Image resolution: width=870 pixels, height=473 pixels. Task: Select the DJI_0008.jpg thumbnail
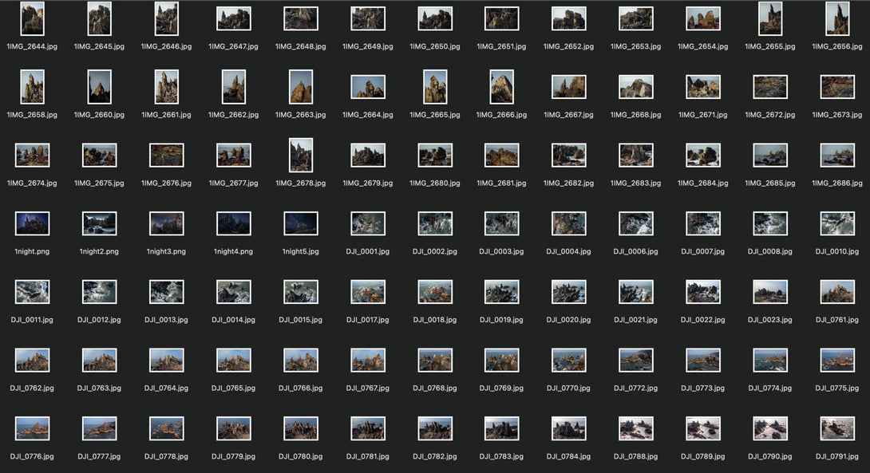coord(770,223)
